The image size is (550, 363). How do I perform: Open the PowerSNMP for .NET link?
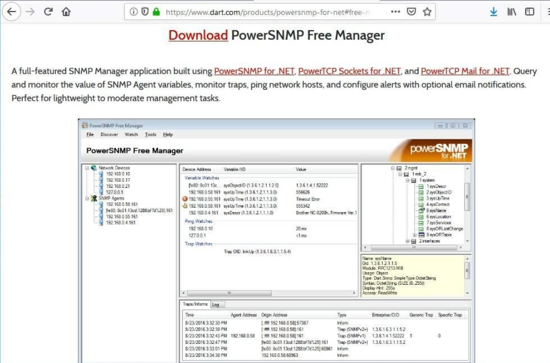click(x=255, y=71)
